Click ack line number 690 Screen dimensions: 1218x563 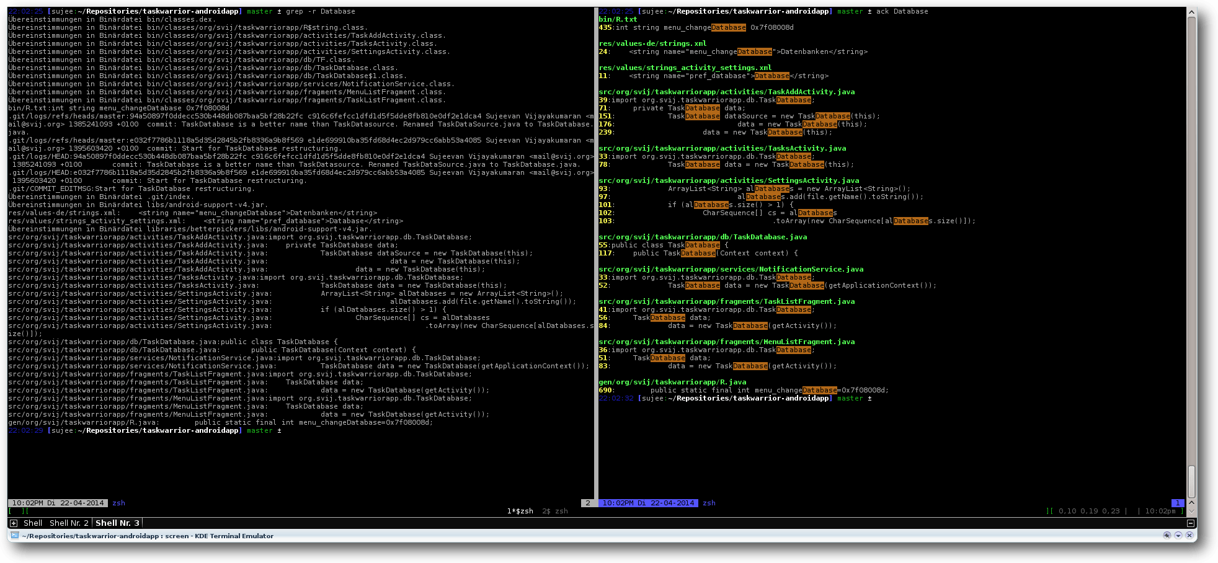pyautogui.click(x=605, y=390)
